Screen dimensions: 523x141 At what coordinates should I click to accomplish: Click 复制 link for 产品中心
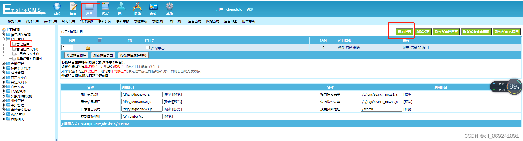click(349, 48)
